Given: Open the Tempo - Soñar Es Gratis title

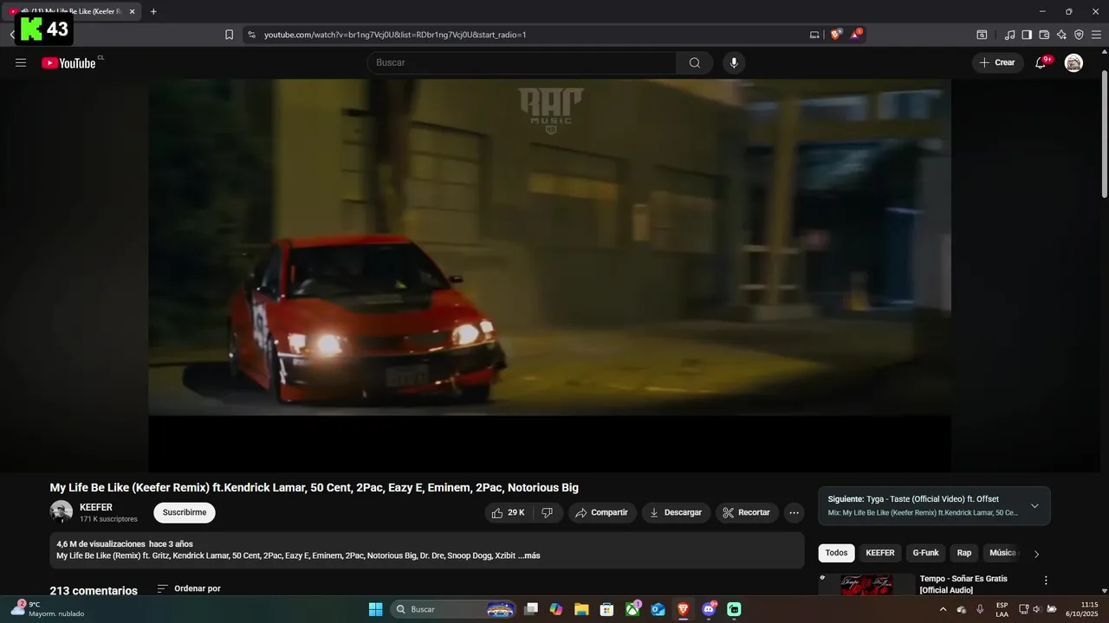Looking at the screenshot, I should [963, 584].
